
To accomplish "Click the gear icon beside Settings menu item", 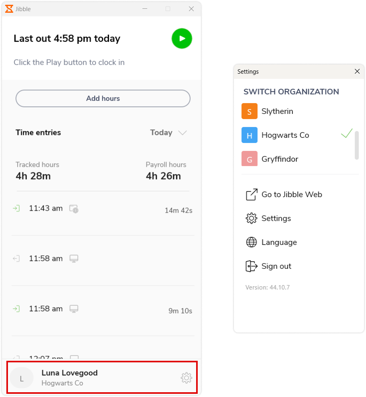I will [251, 218].
